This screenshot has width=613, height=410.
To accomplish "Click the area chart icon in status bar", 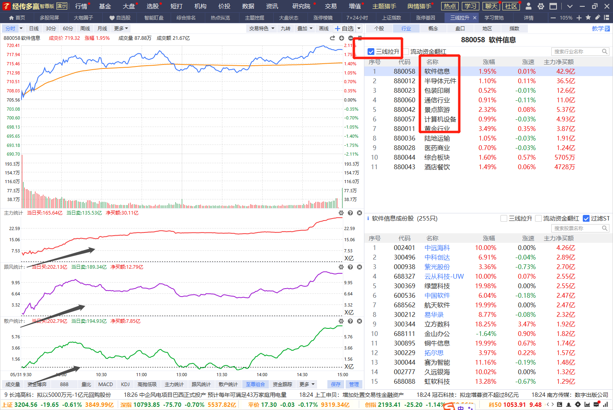I will pyautogui.click(x=587, y=404).
